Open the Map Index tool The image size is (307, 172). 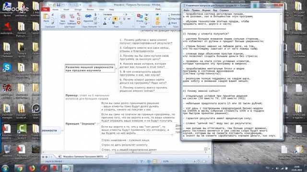pyautogui.click(x=174, y=19)
